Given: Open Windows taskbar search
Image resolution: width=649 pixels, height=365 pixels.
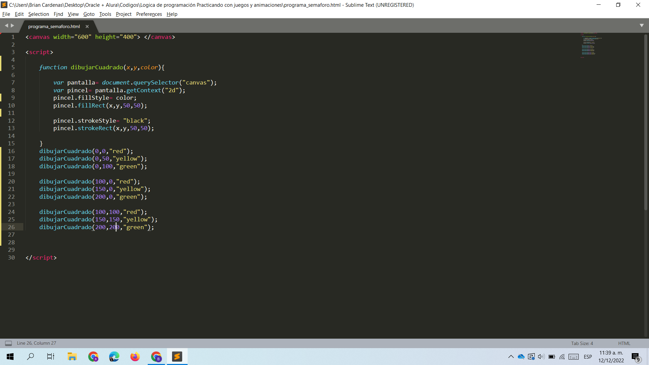Looking at the screenshot, I should [x=30, y=357].
